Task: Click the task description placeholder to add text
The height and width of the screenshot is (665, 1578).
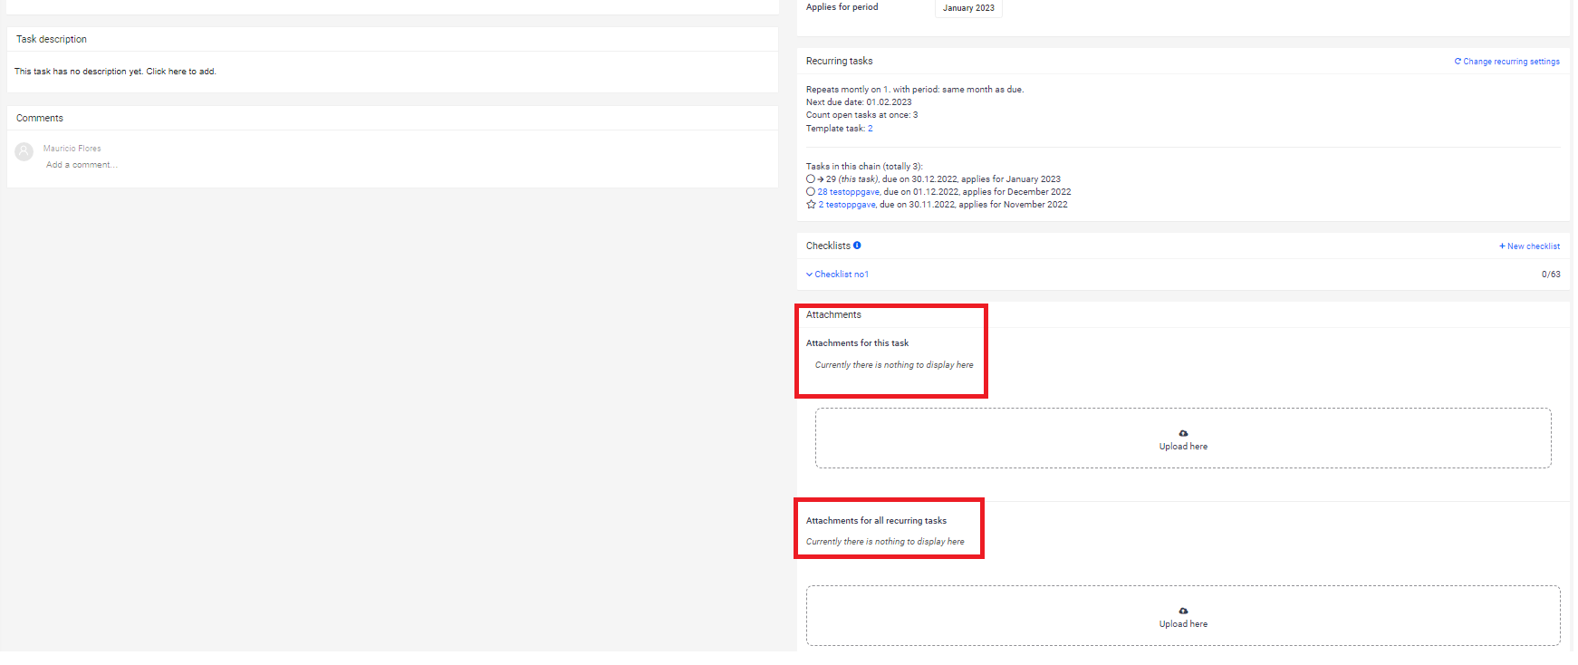Action: coord(115,72)
